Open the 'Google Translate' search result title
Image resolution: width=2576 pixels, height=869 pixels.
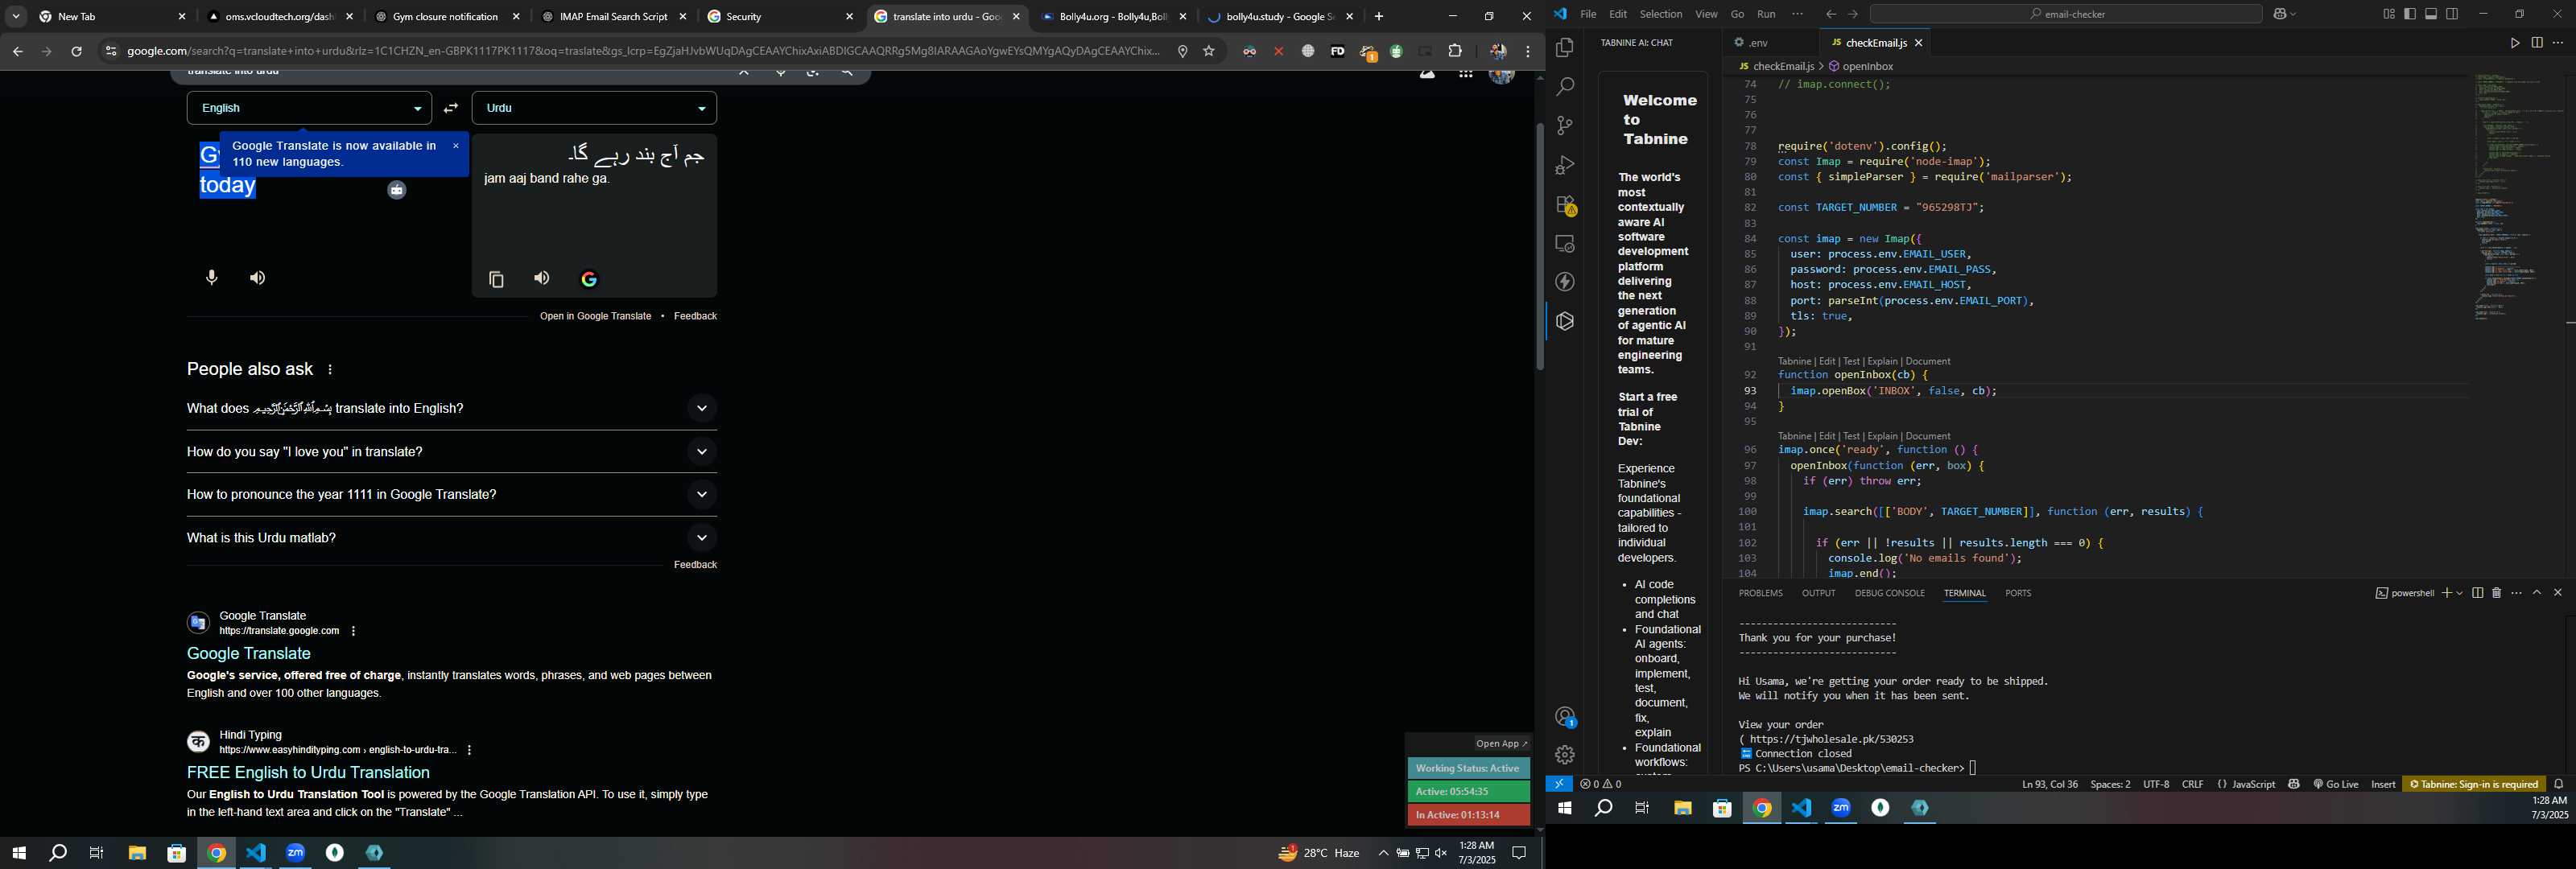pyautogui.click(x=249, y=653)
